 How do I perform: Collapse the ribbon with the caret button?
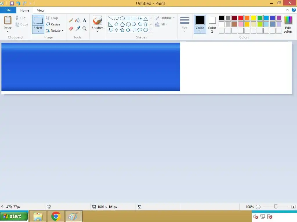click(x=287, y=10)
